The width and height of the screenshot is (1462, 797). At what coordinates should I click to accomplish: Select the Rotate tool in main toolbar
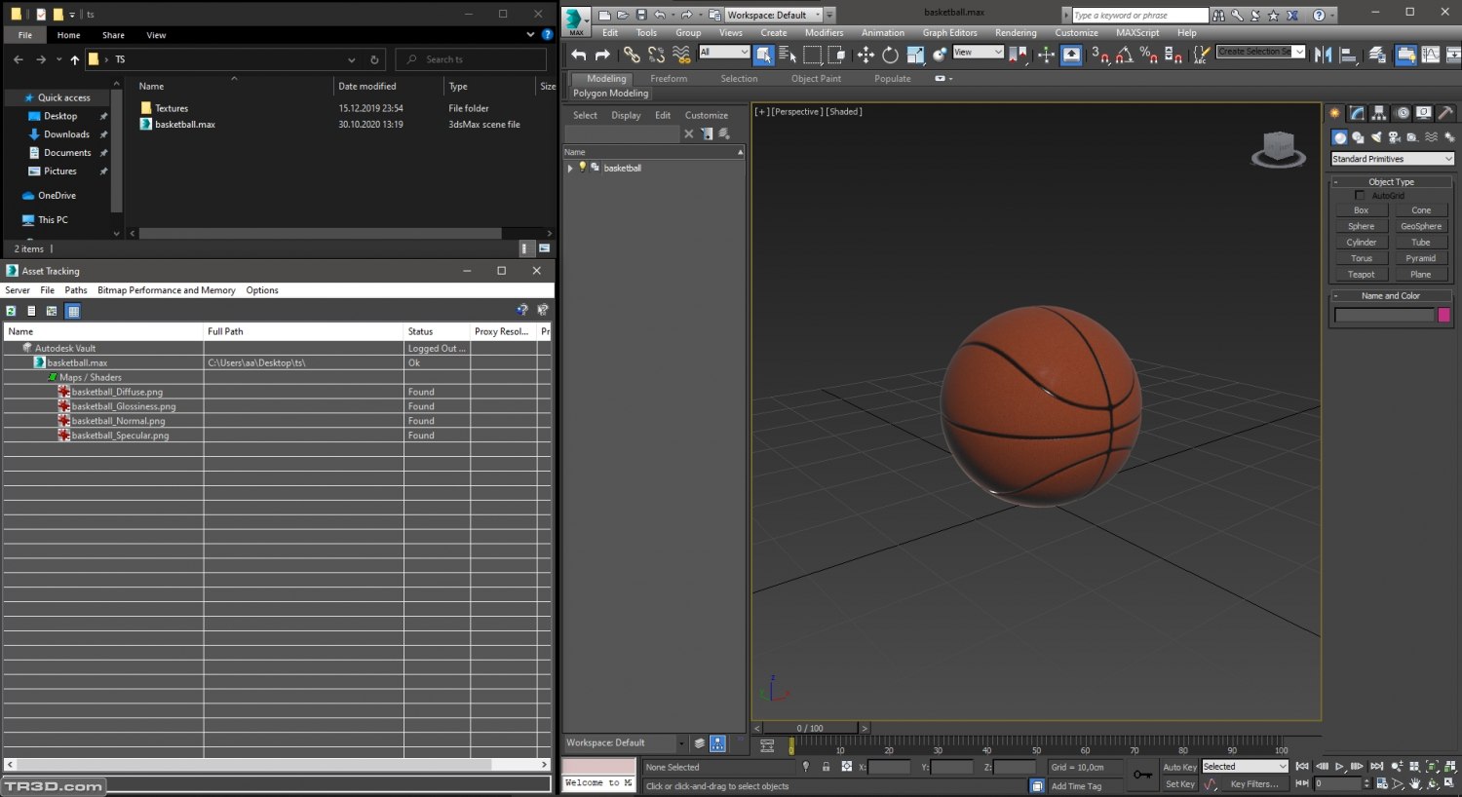(x=890, y=56)
